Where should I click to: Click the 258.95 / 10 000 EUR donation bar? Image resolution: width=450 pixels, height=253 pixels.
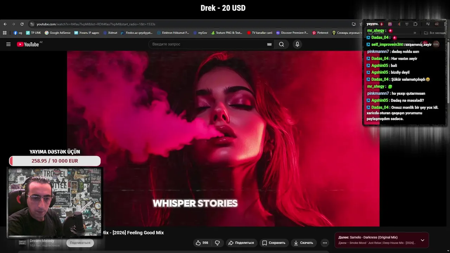(55, 161)
